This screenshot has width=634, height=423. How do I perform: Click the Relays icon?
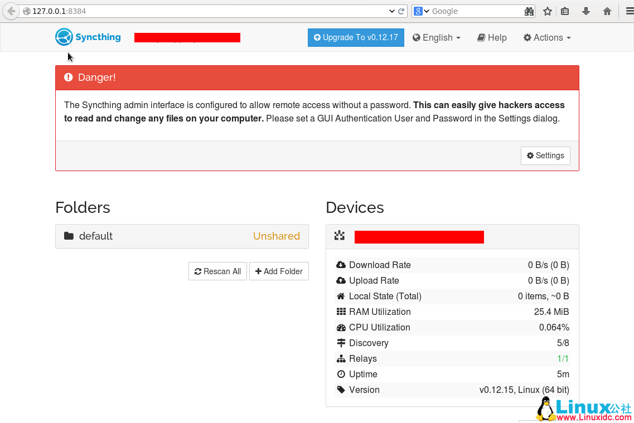click(x=341, y=358)
